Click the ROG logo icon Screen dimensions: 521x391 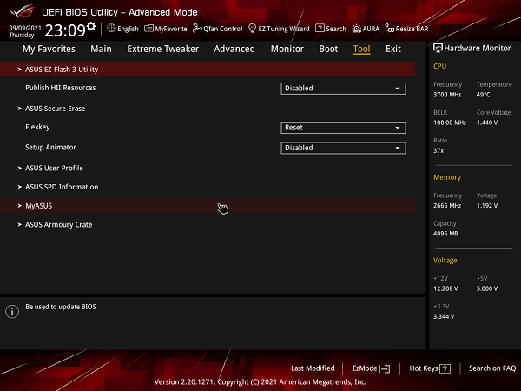pos(23,11)
